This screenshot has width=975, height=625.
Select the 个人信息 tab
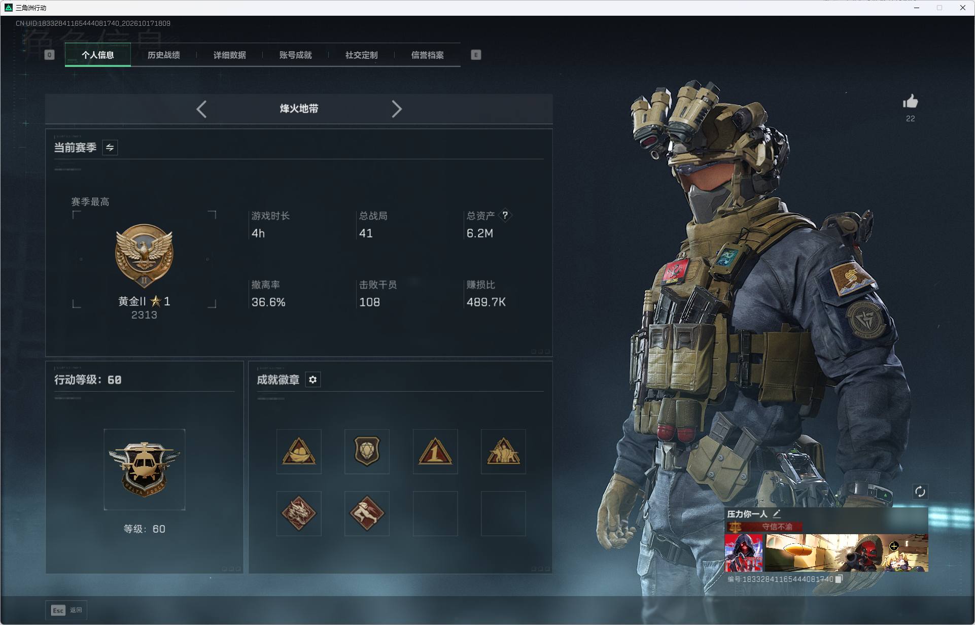coord(98,55)
